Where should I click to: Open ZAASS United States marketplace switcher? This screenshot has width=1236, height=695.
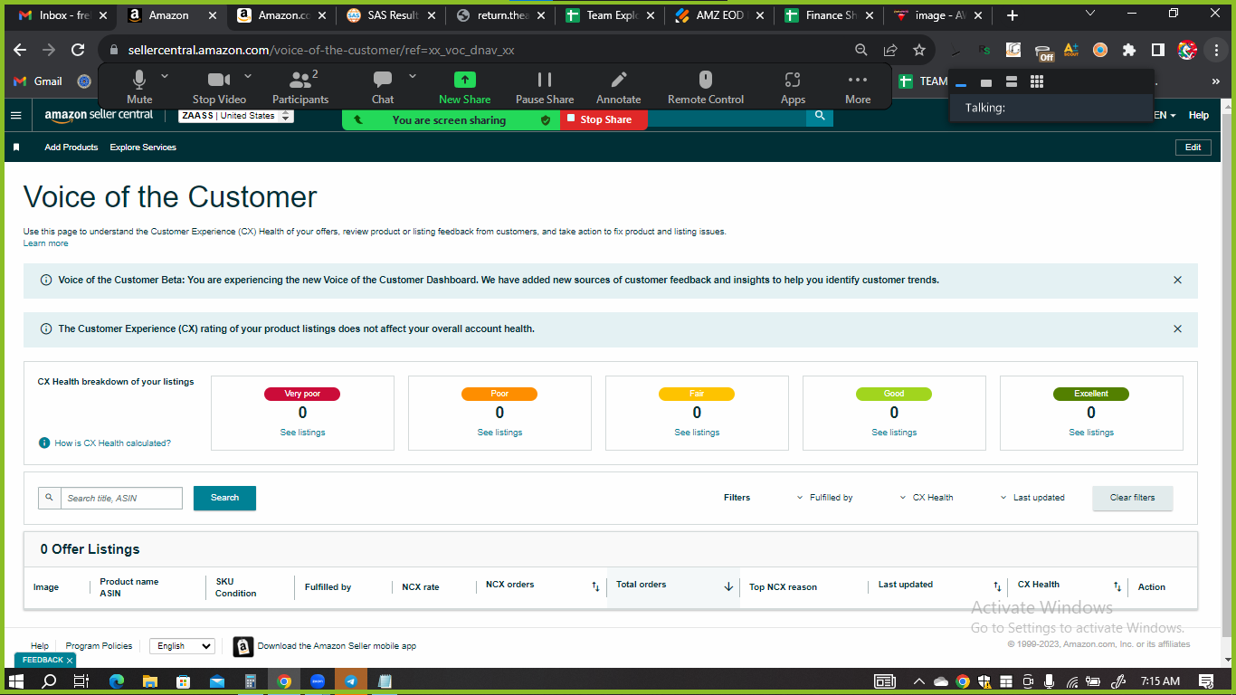coord(236,116)
